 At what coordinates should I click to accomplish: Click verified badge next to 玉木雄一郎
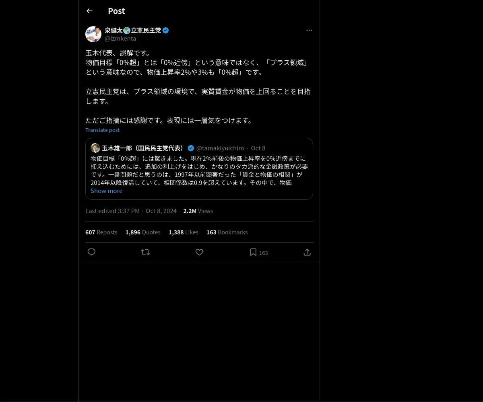coord(191,148)
